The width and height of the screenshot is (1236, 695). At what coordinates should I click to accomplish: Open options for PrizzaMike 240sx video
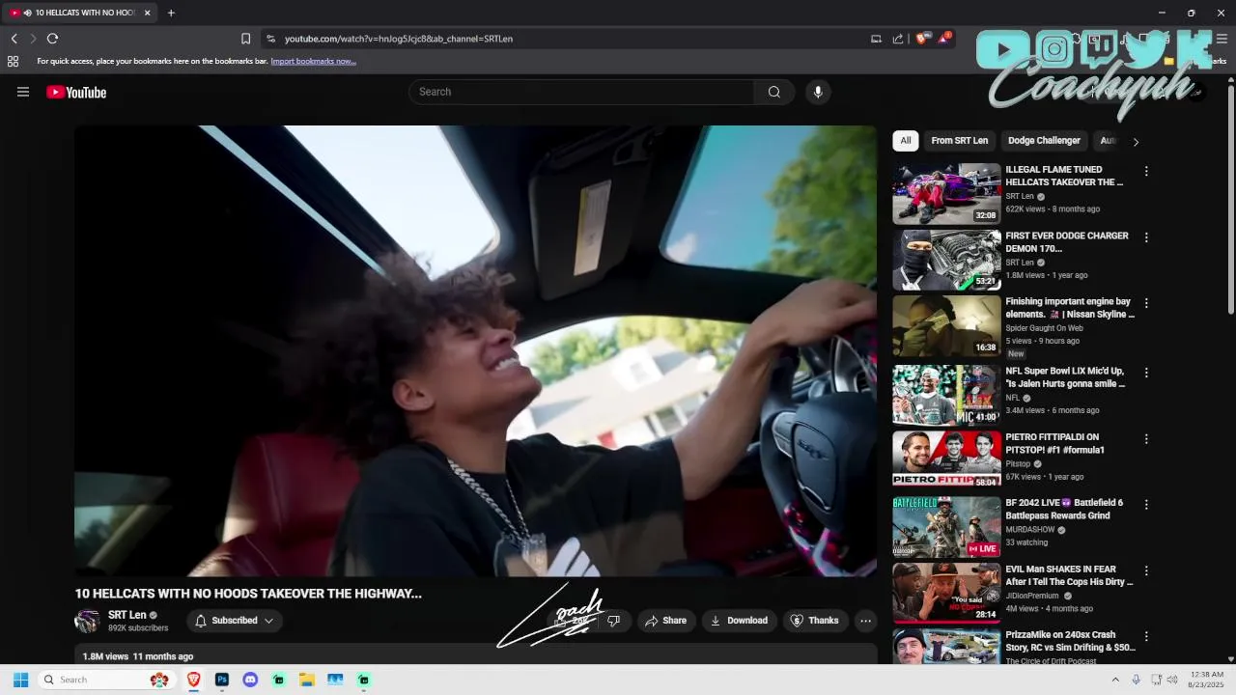(1146, 637)
